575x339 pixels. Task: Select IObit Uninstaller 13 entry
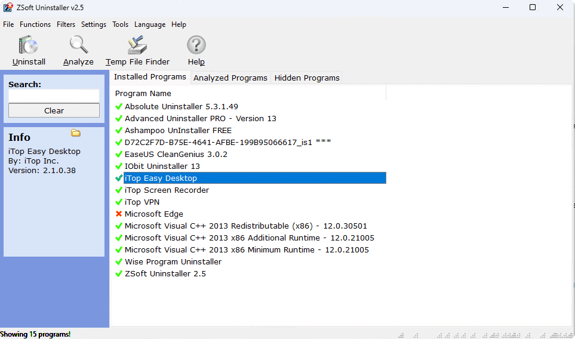[162, 167]
